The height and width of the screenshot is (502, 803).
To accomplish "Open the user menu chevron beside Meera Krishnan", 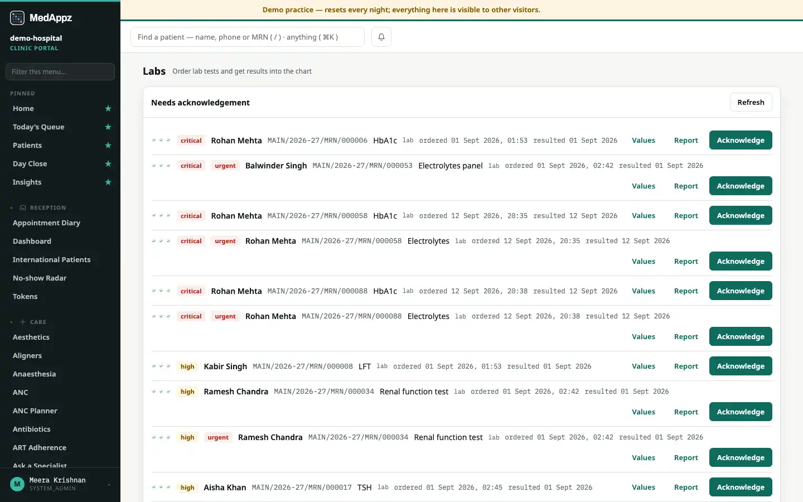I will 109,484.
